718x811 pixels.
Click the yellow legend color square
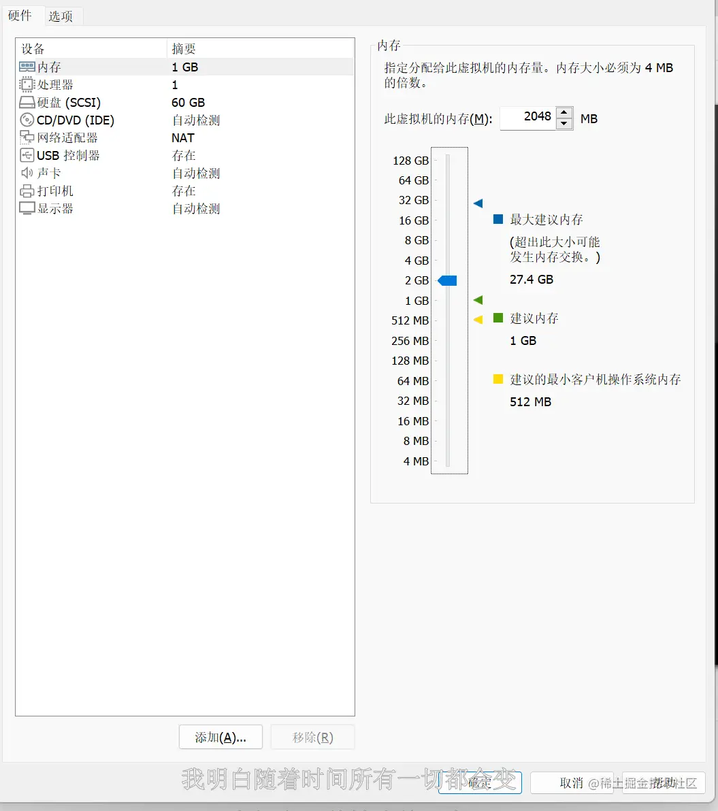(498, 379)
